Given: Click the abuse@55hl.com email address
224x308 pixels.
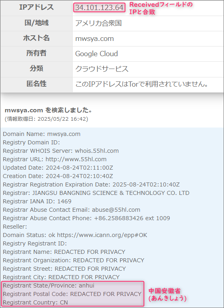Looking at the screenshot, I should click(x=116, y=210).
